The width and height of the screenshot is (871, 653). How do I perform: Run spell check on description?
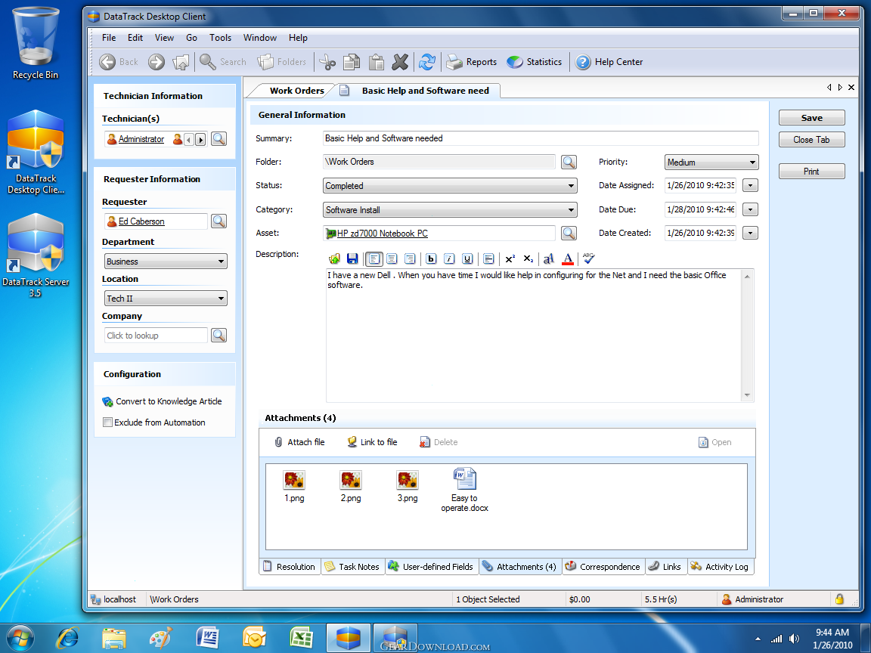point(588,258)
